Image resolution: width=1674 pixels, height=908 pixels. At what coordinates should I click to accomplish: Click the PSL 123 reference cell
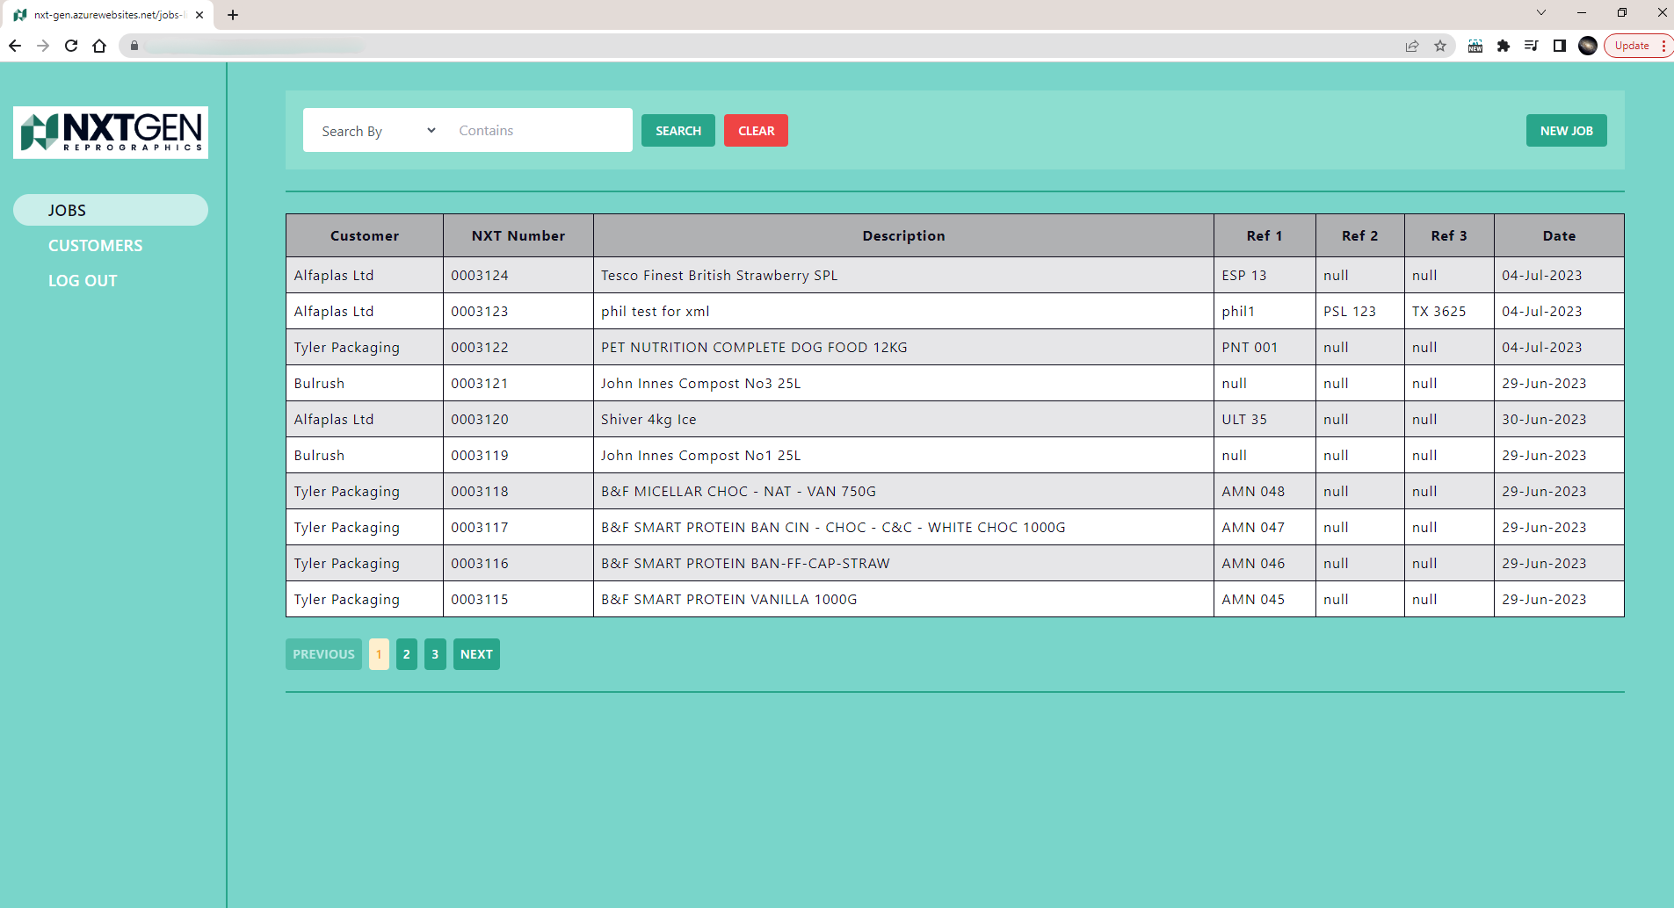click(1360, 312)
